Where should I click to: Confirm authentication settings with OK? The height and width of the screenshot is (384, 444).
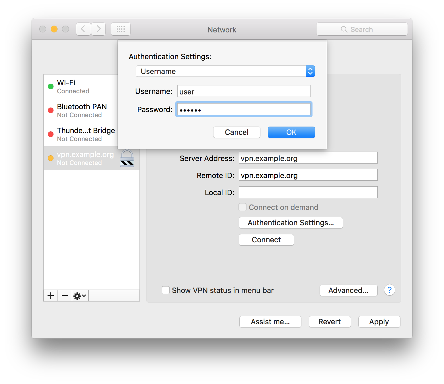[x=291, y=132]
